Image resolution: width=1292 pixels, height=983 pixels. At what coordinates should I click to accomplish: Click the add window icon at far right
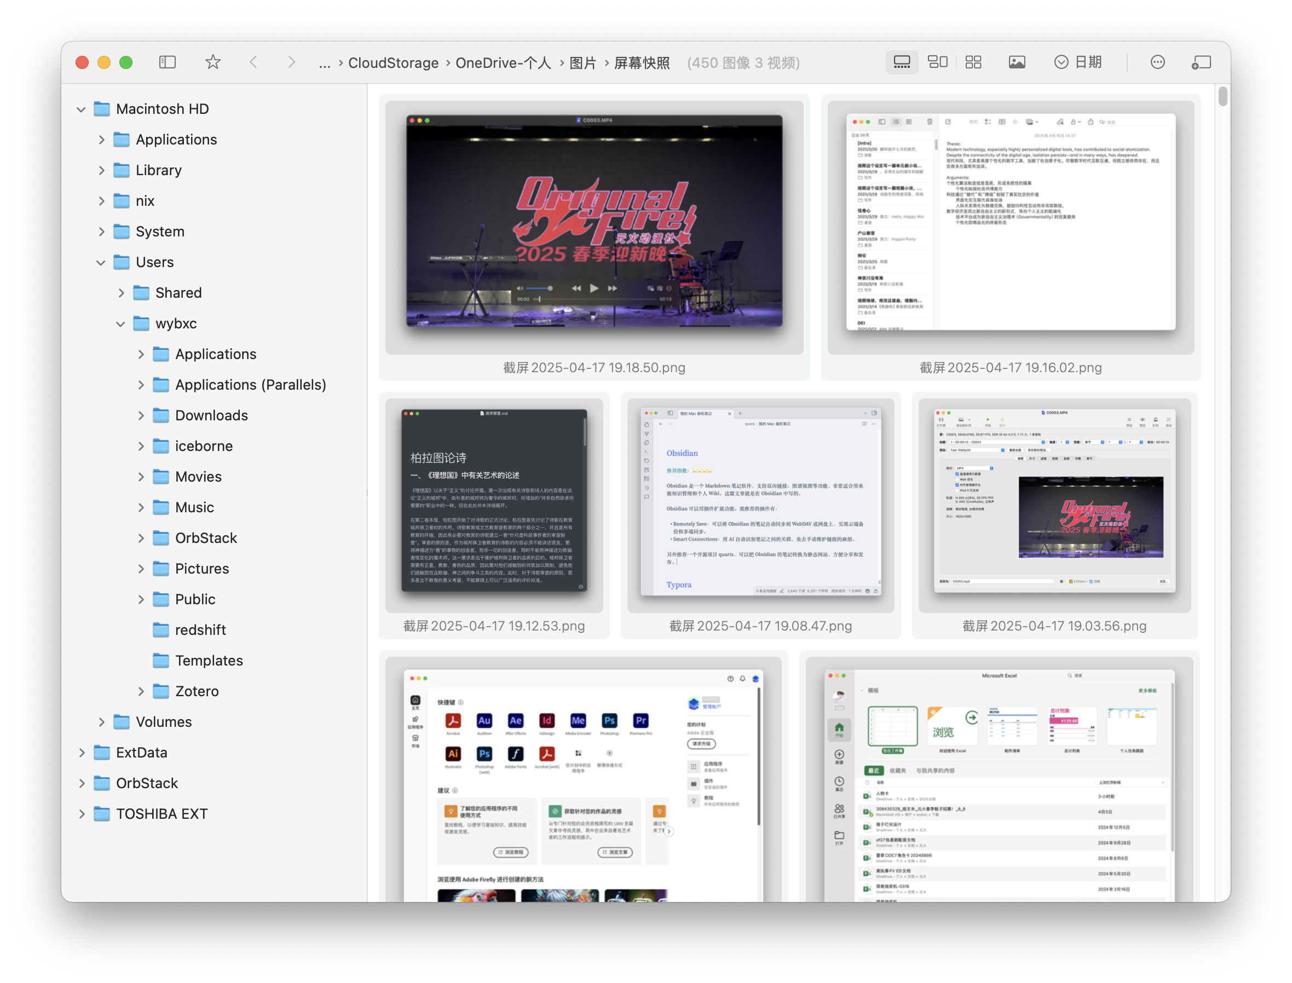pyautogui.click(x=1201, y=62)
